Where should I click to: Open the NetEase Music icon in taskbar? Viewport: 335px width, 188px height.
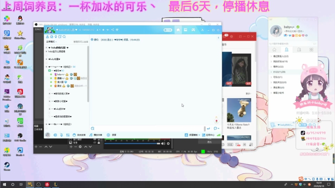point(47,184)
